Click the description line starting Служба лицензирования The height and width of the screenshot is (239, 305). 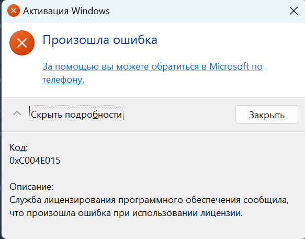[149, 200]
